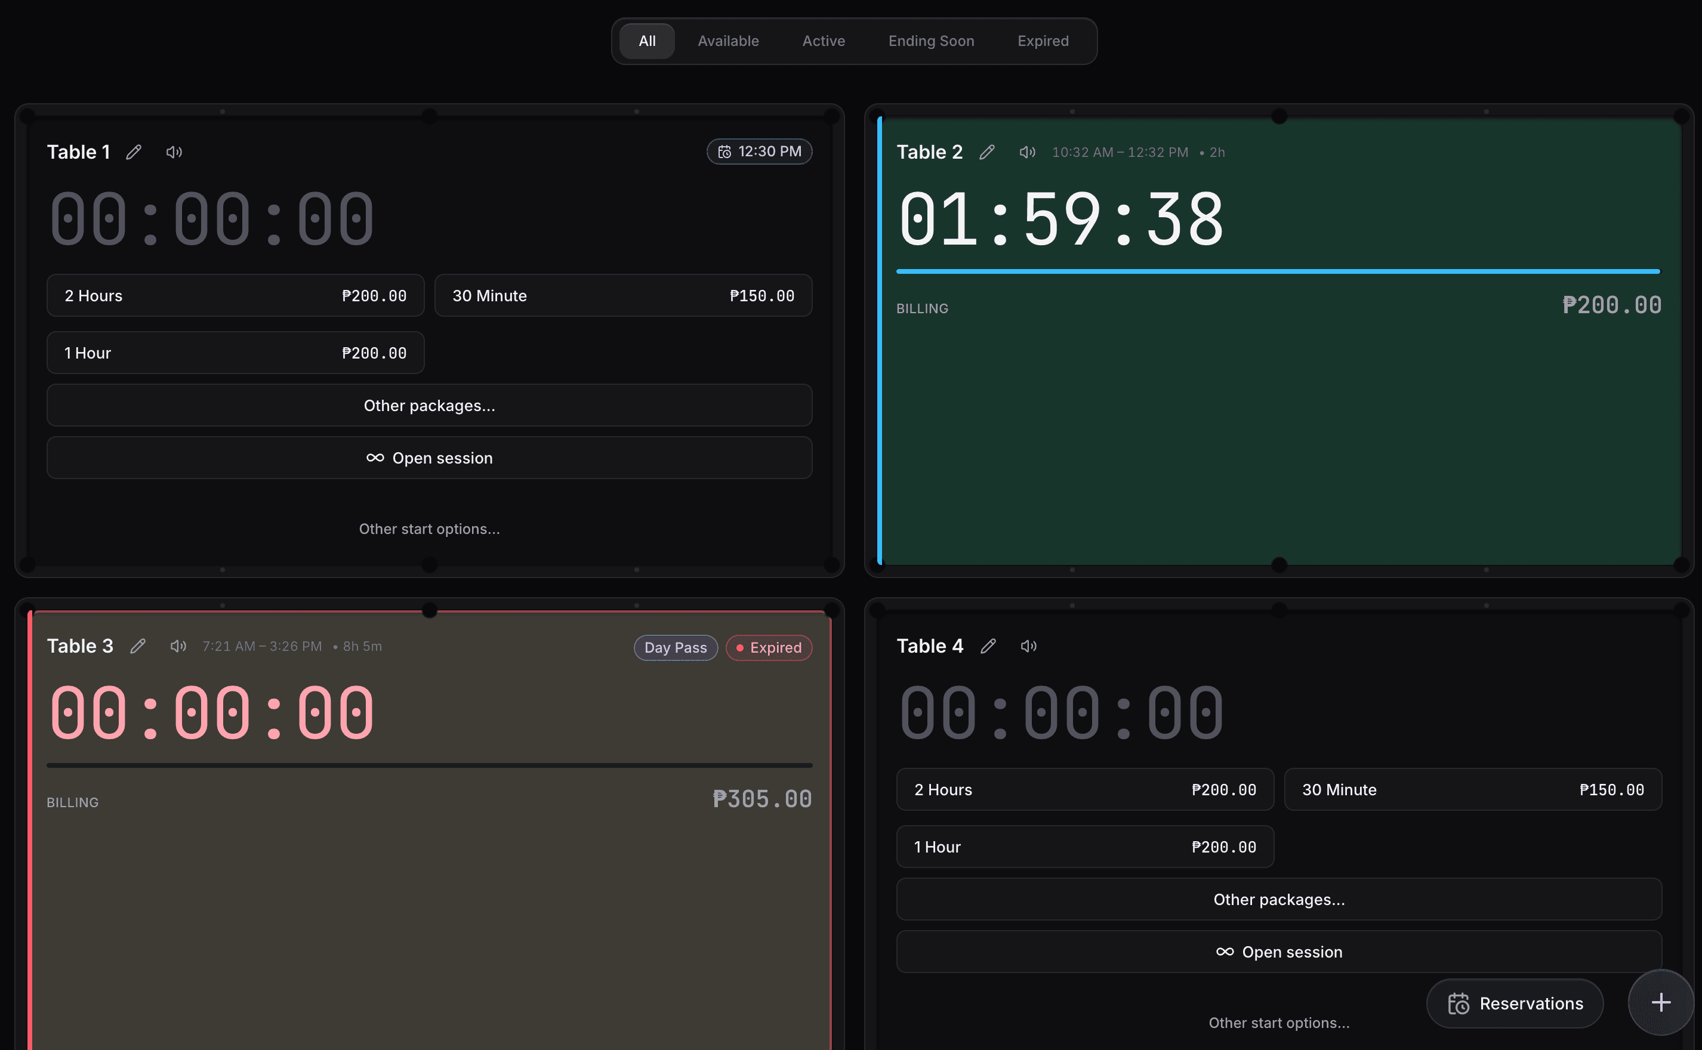Screen dimensions: 1702x1050
Task: Switch to the Expired filter tab
Action: click(1043, 41)
